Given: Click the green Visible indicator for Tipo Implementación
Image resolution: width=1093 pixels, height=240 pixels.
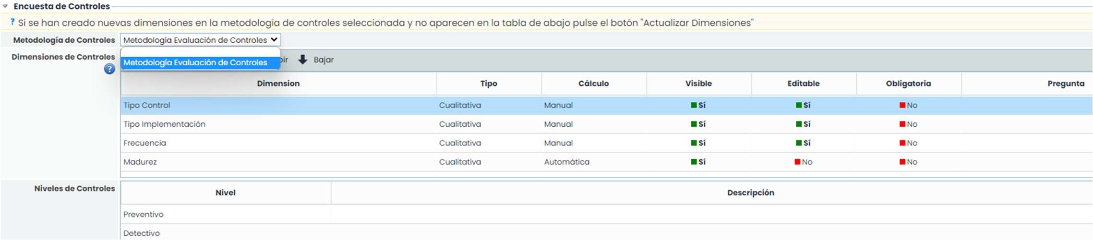Looking at the screenshot, I should (694, 124).
